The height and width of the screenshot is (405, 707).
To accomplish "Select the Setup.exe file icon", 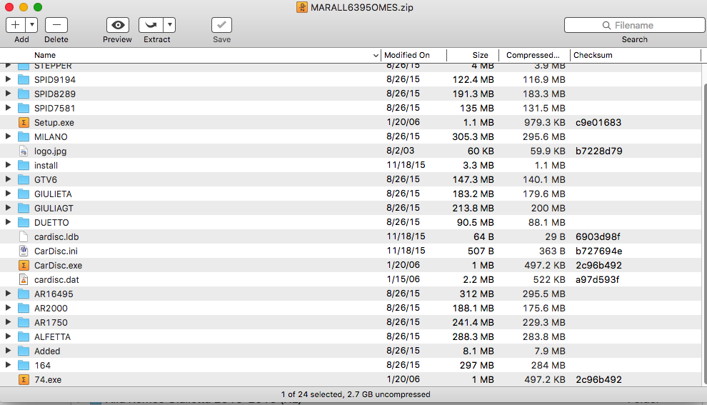I will click(x=24, y=122).
